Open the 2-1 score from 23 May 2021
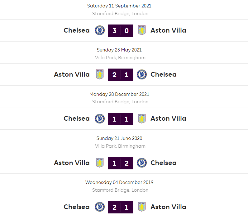Viewport: 248px width, 219px height. pyautogui.click(x=121, y=75)
